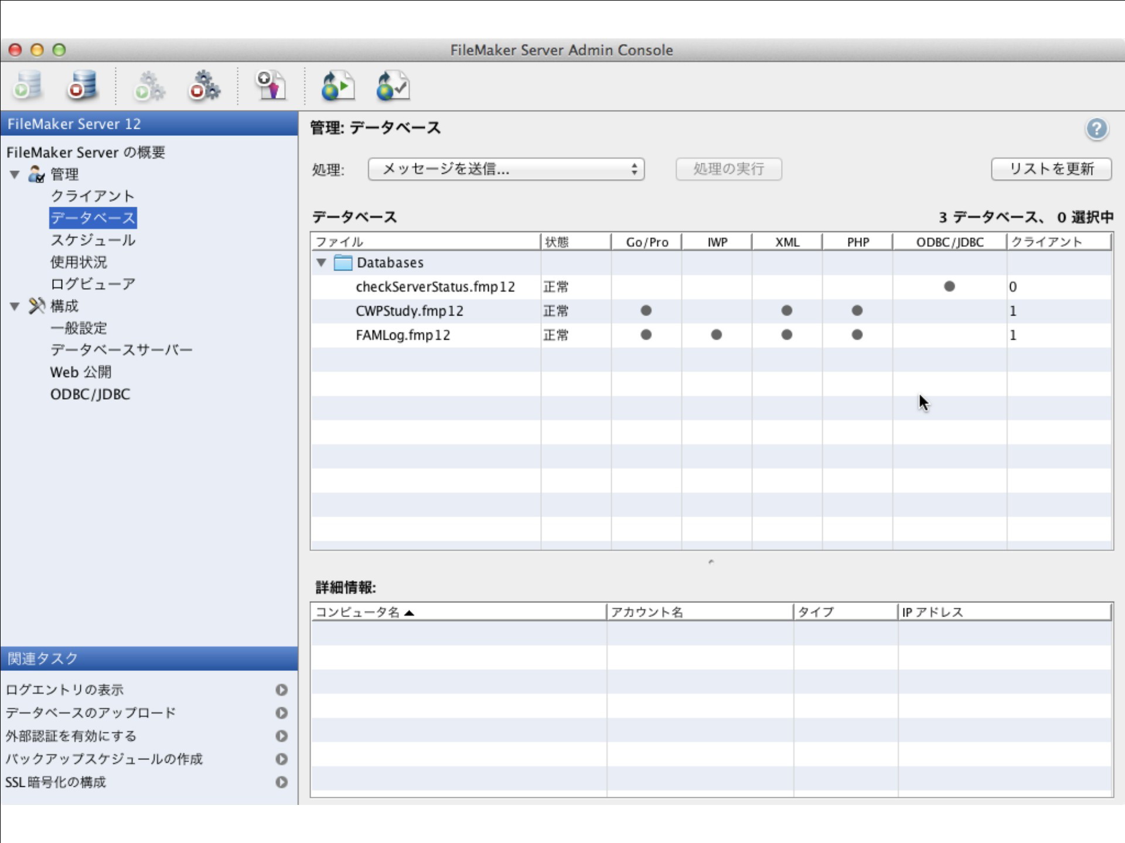Open スケジュール in the sidebar
Viewport: 1125px width, 843px height.
tap(93, 240)
